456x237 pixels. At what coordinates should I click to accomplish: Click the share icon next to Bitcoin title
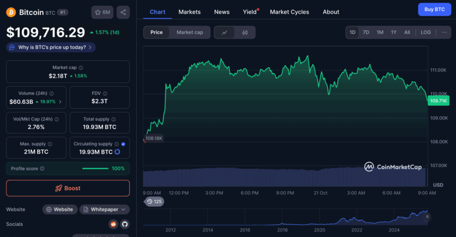pos(123,12)
